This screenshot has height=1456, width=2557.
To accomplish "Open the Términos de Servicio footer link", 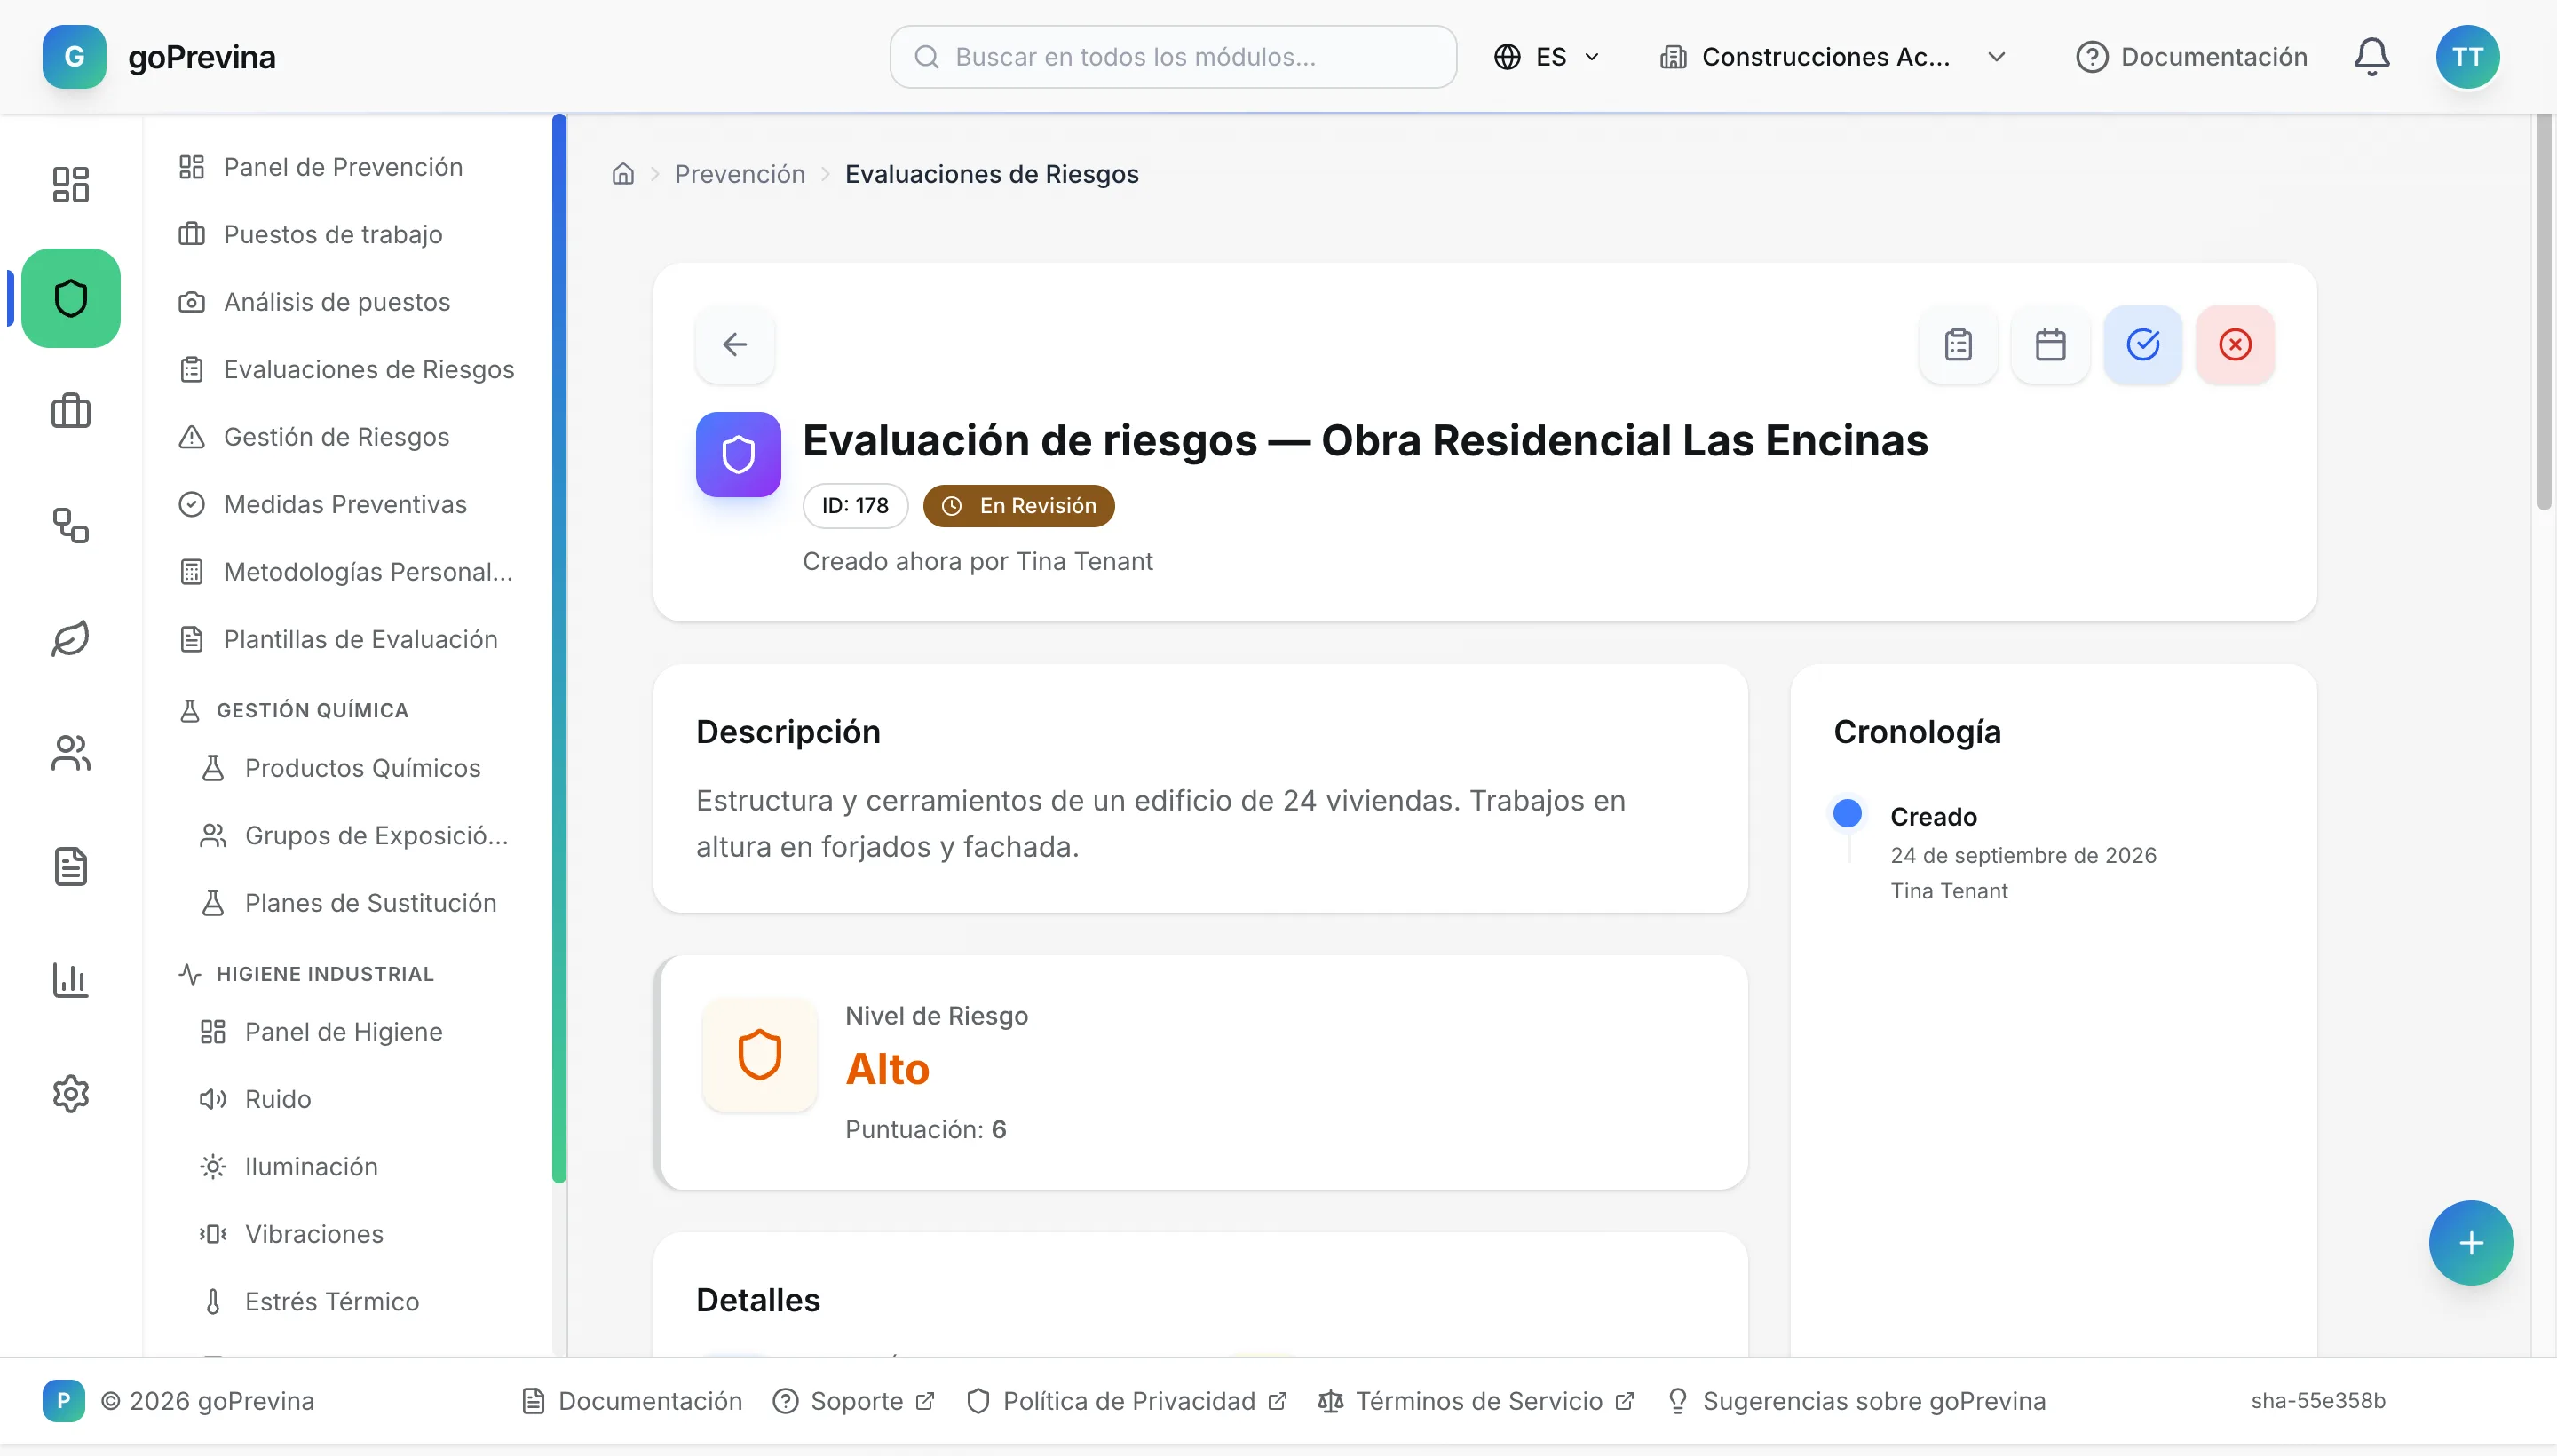I will point(1476,1401).
